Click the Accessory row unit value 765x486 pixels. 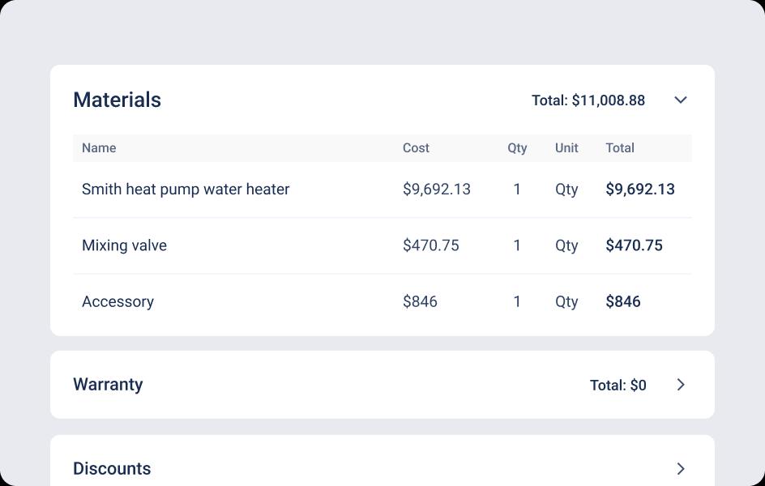(x=566, y=301)
